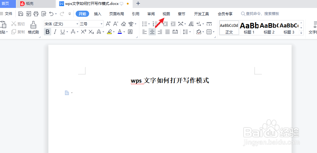The width and height of the screenshot is (317, 153).
Task: Toggle the yellow highlighter pen
Action: coord(109,32)
